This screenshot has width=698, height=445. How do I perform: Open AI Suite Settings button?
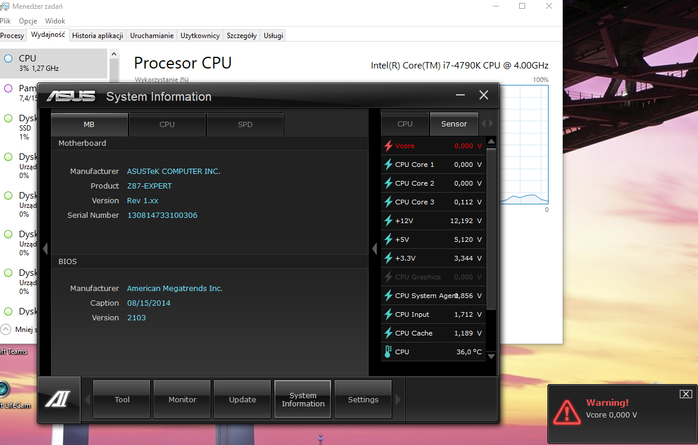click(x=363, y=399)
